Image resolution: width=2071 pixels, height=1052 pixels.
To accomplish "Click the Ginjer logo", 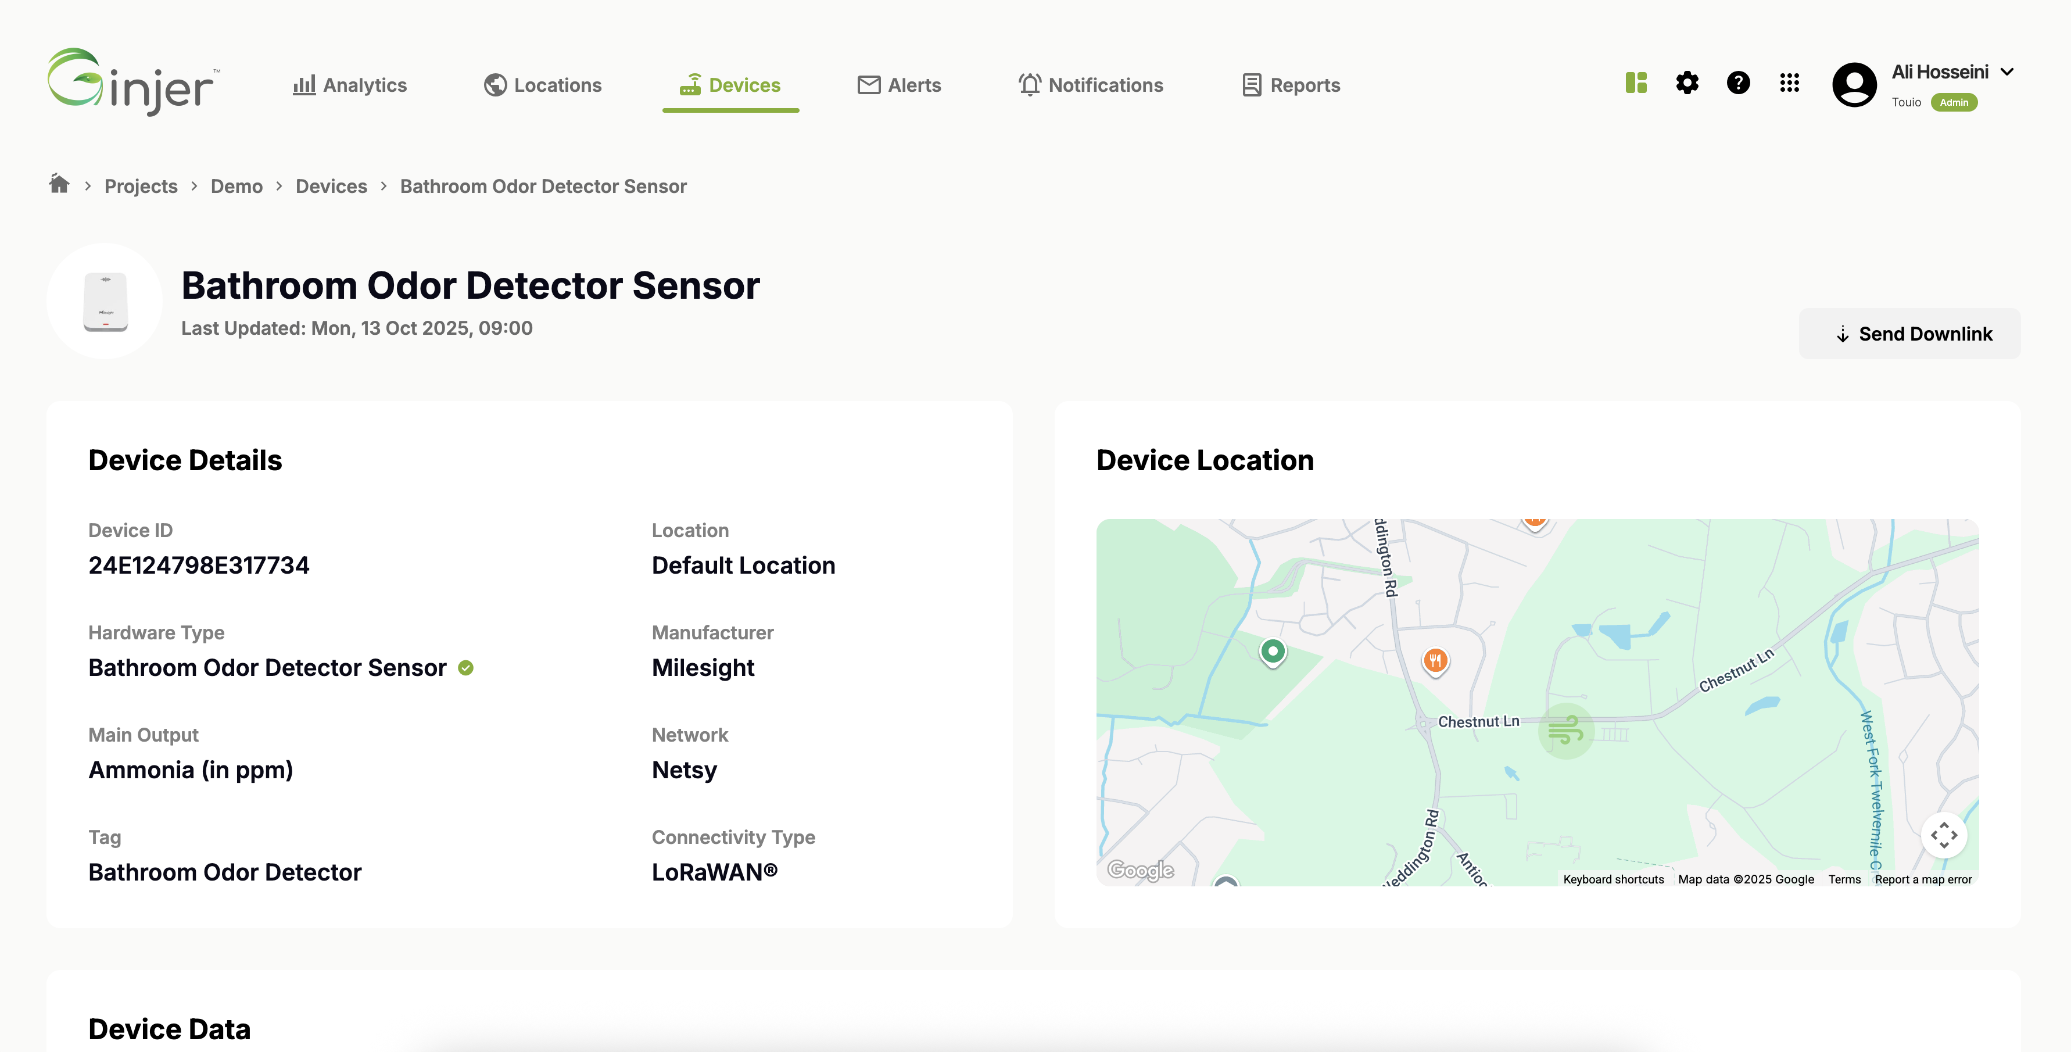I will (x=132, y=83).
